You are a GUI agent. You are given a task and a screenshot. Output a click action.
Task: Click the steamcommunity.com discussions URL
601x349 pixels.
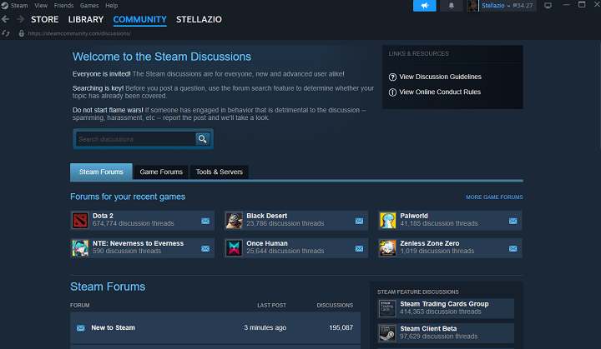click(79, 33)
